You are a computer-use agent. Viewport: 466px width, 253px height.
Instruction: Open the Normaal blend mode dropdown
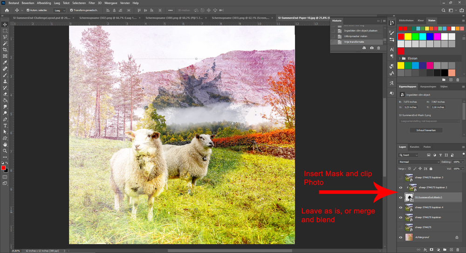coord(419,162)
